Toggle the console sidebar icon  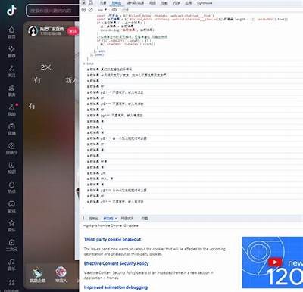click(83, 10)
